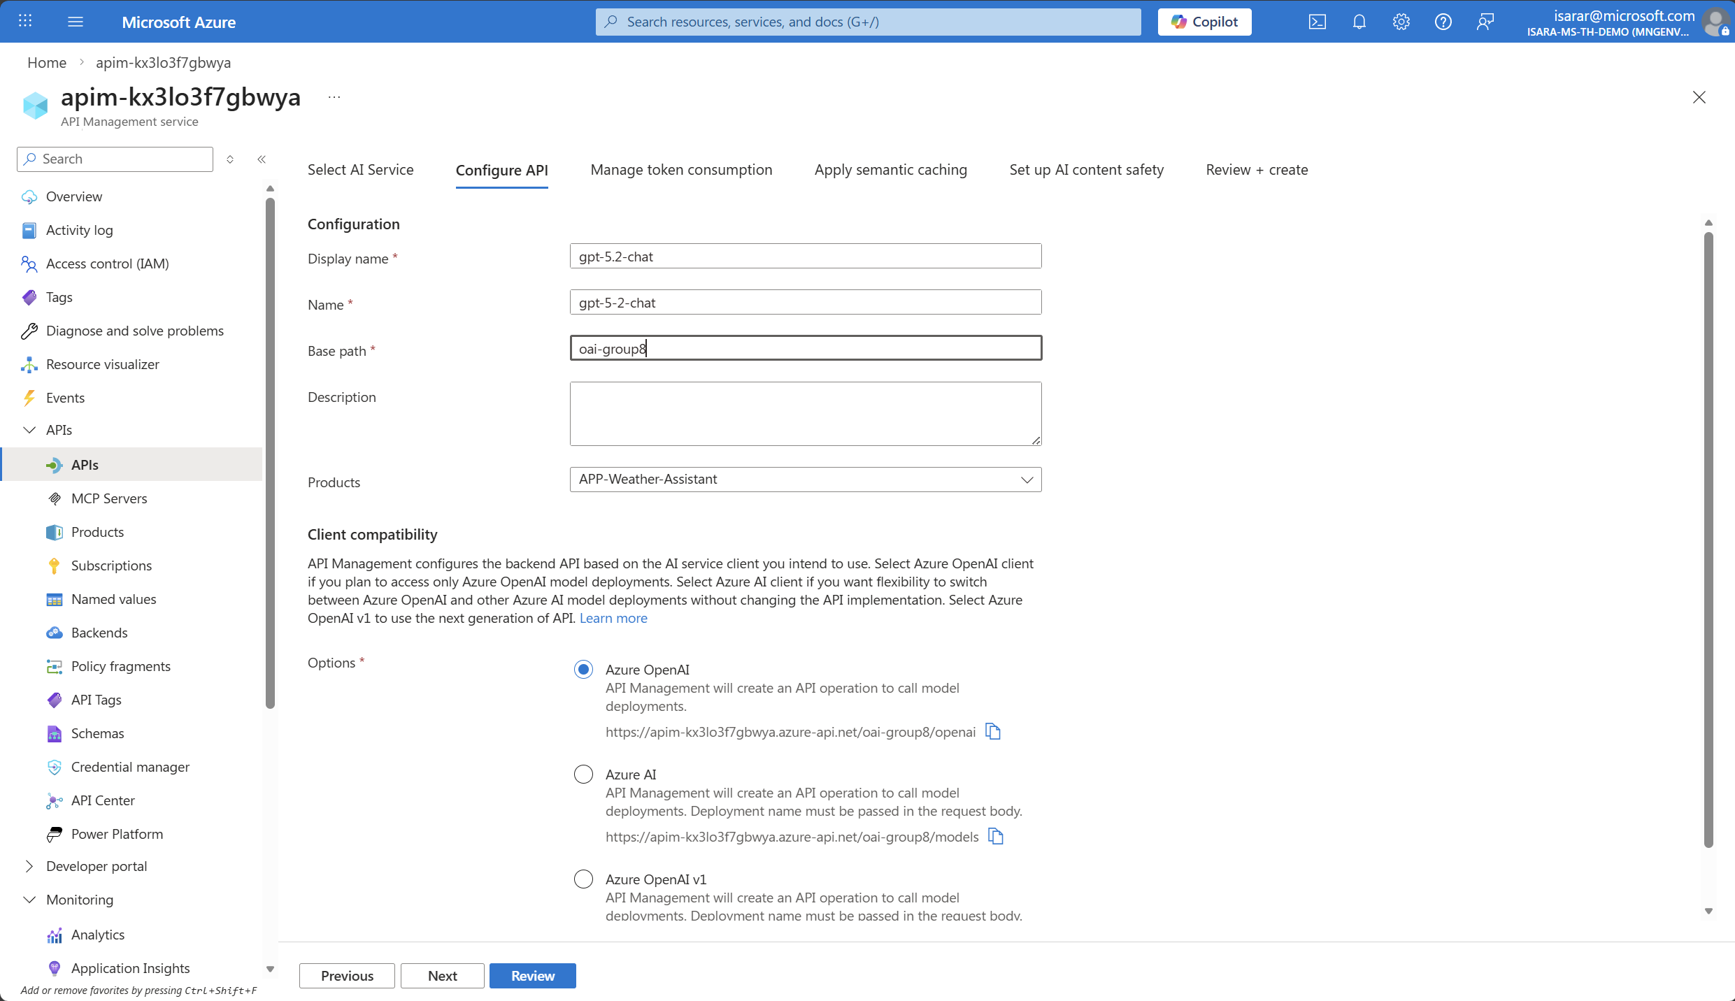Viewport: 1735px width, 1001px height.
Task: Launch Cloud Shell from the top bar
Action: (x=1318, y=22)
